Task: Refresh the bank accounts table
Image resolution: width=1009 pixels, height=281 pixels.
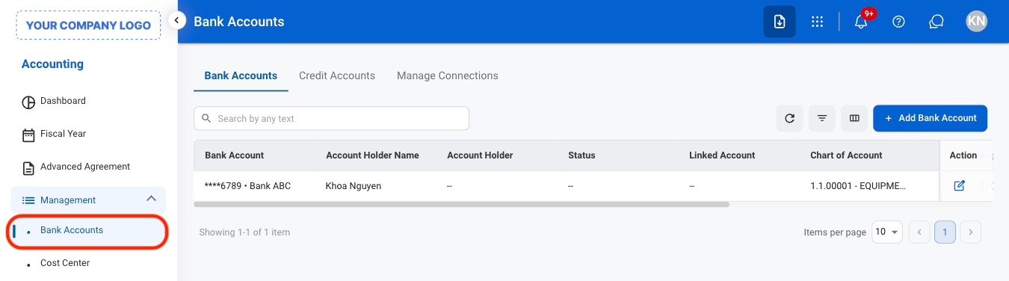Action: click(x=789, y=118)
